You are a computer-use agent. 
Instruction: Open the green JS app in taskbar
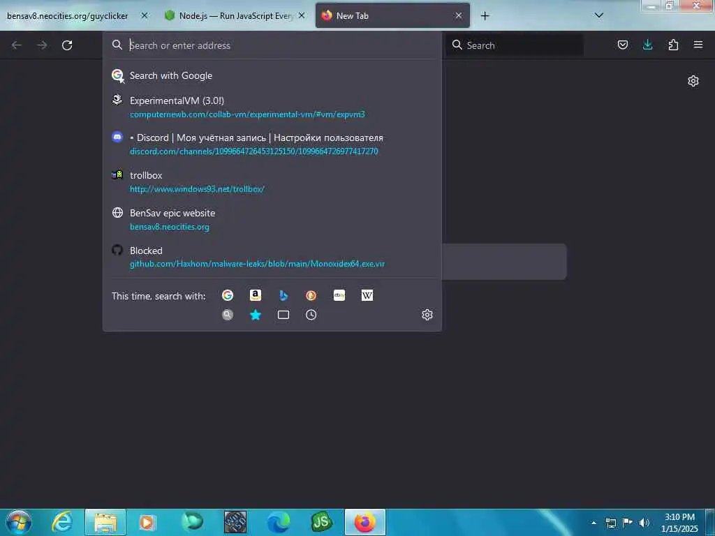pos(321,522)
